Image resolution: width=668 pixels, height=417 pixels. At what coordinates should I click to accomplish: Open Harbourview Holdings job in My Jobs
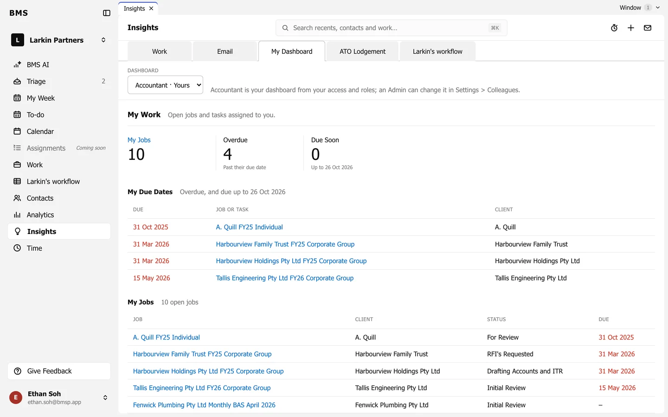[x=208, y=371]
